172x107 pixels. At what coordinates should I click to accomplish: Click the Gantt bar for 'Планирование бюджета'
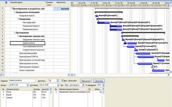tap(116, 26)
